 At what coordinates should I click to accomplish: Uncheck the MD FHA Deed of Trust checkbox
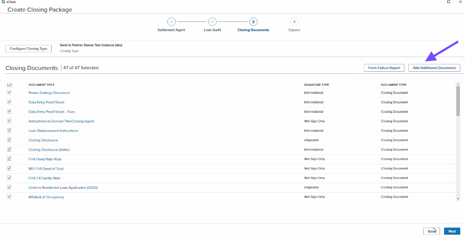click(x=9, y=169)
